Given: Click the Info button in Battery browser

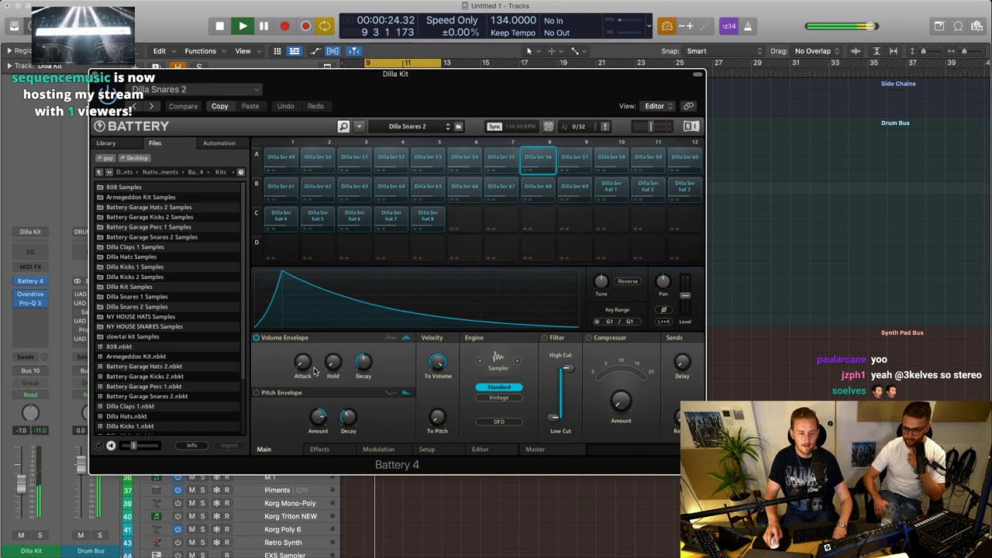Looking at the screenshot, I should 191,446.
